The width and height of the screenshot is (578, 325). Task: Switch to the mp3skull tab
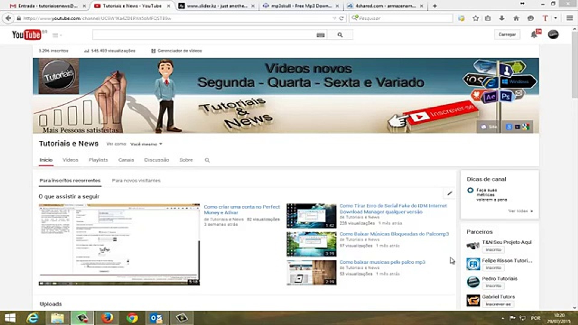click(301, 6)
